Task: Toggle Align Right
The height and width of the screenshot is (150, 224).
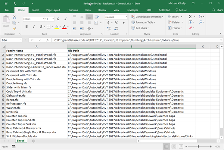Action: 89,23
